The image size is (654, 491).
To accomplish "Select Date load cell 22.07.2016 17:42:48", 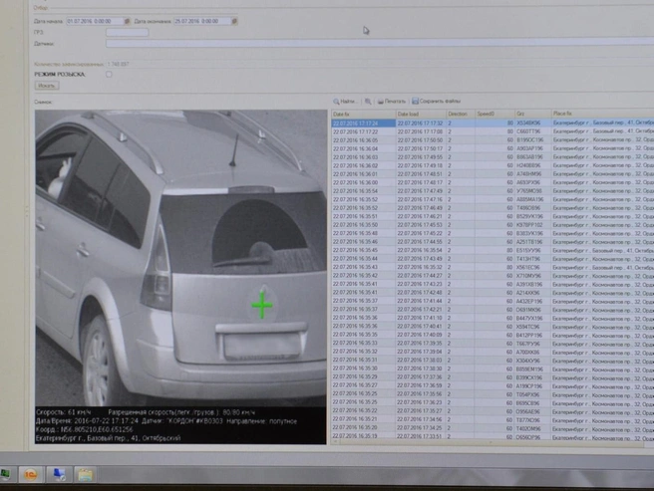I will 421,293.
